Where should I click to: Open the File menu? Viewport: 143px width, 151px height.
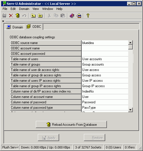5,9
